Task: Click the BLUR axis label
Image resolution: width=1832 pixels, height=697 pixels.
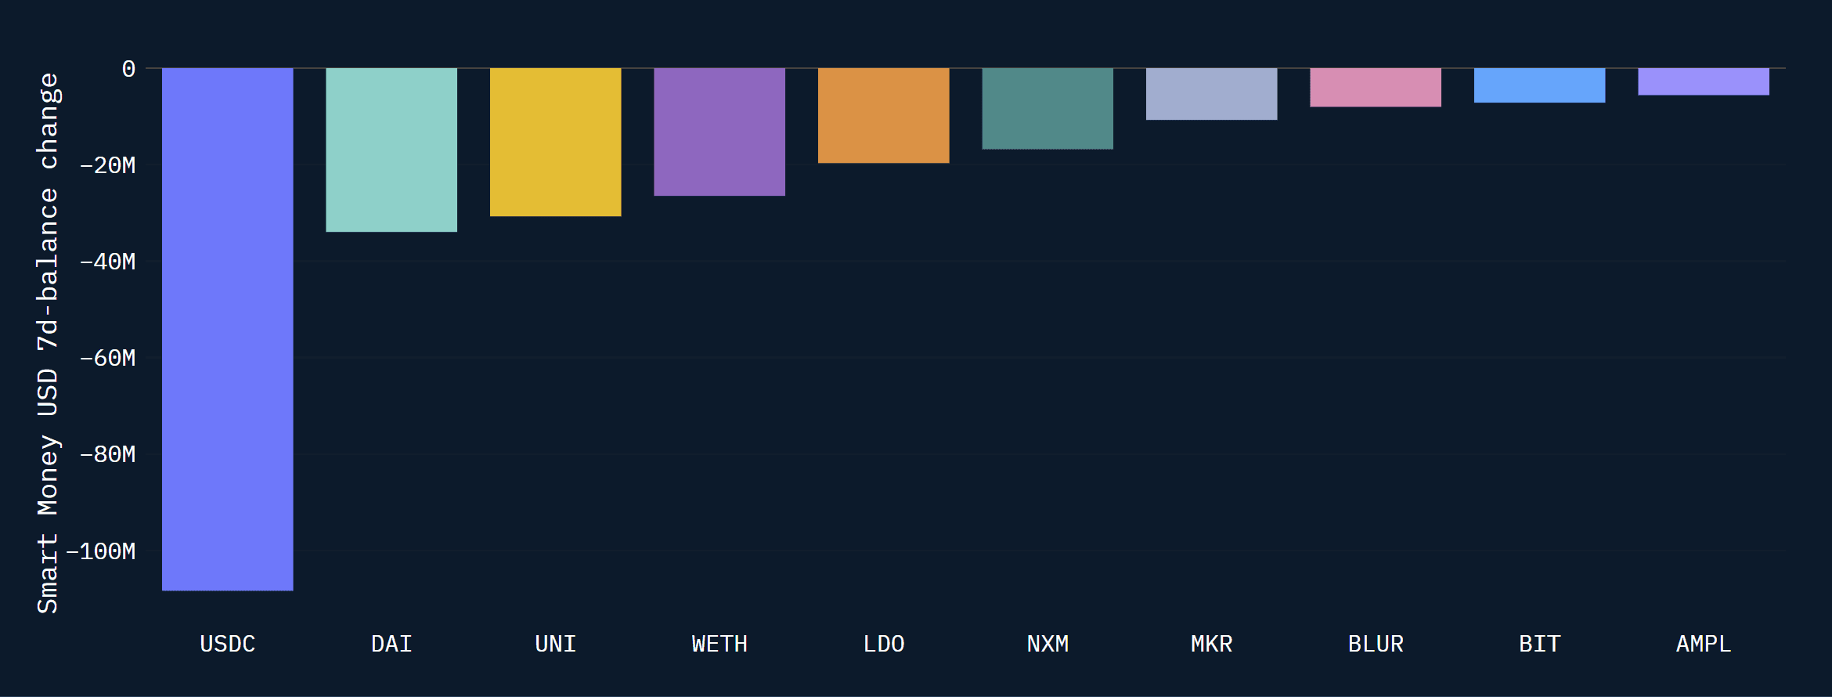Action: tap(1376, 644)
